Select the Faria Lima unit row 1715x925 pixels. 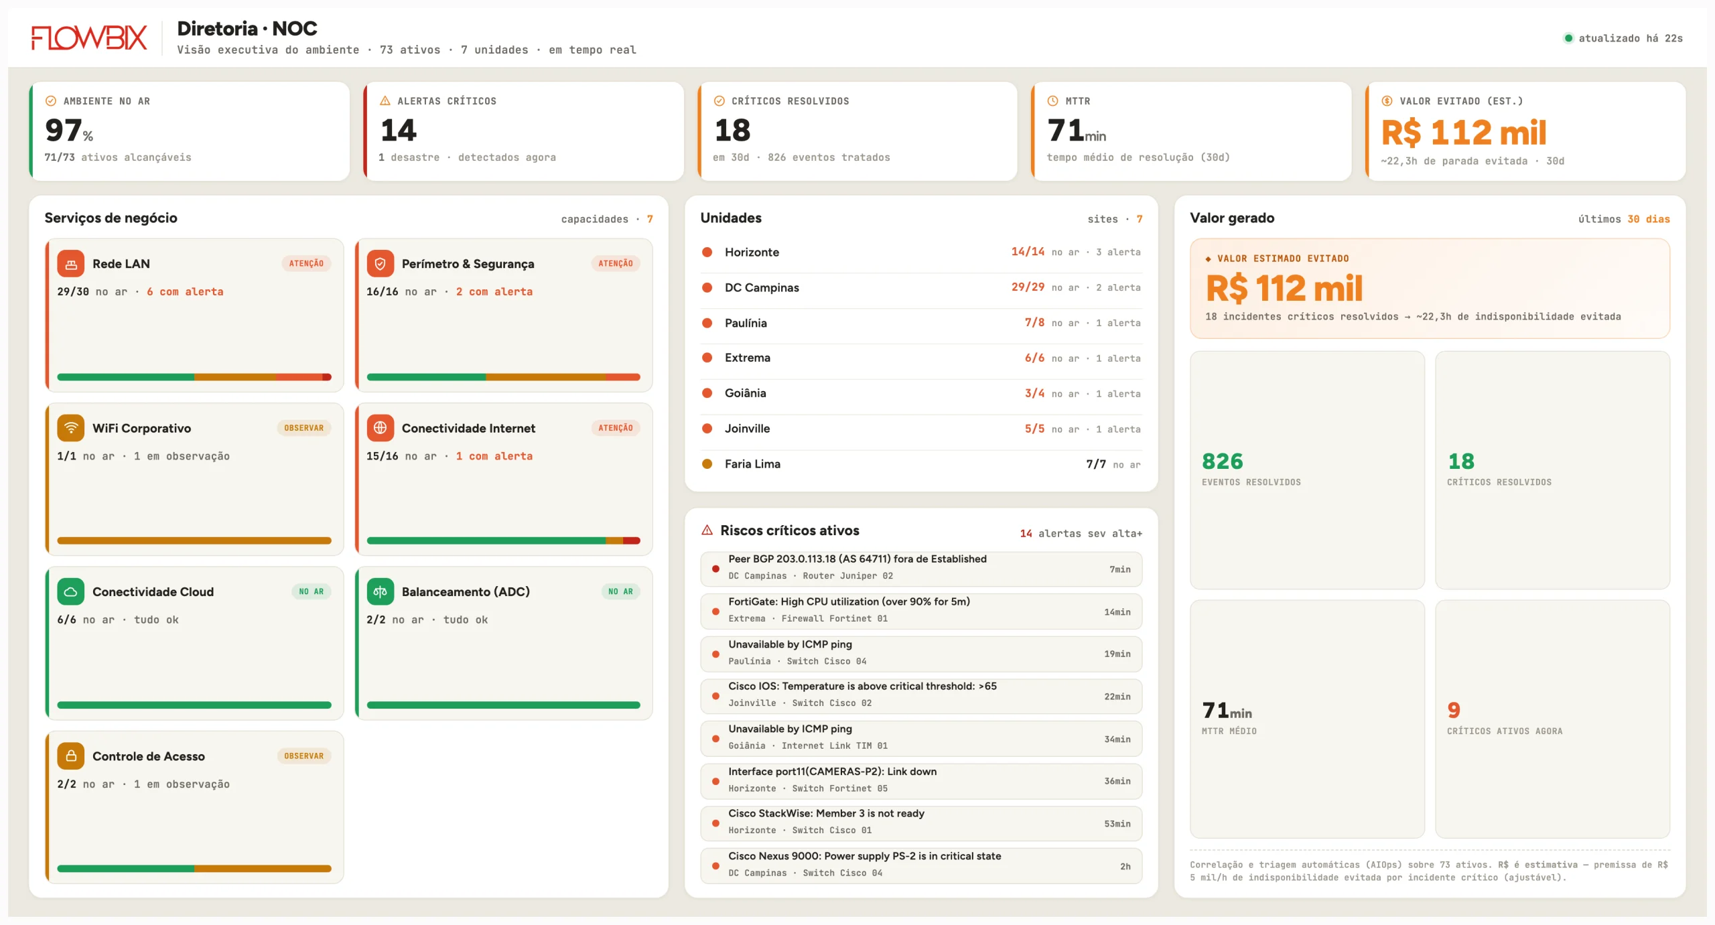[x=921, y=464]
